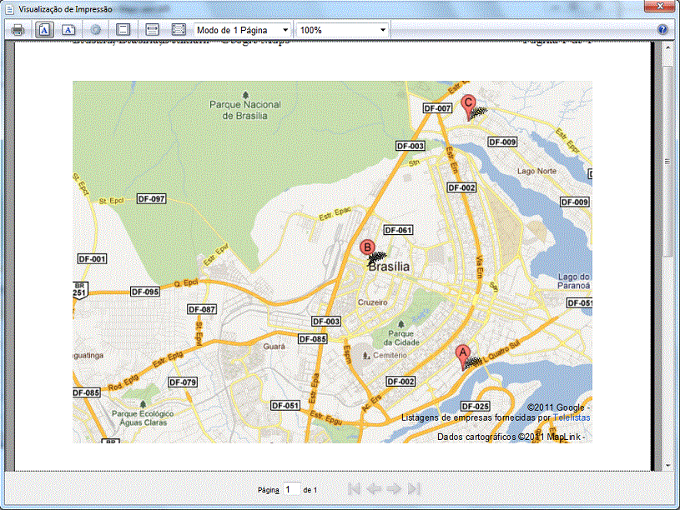Image resolution: width=680 pixels, height=510 pixels.
Task: Open the 100% zoom dropdown
Action: [343, 30]
